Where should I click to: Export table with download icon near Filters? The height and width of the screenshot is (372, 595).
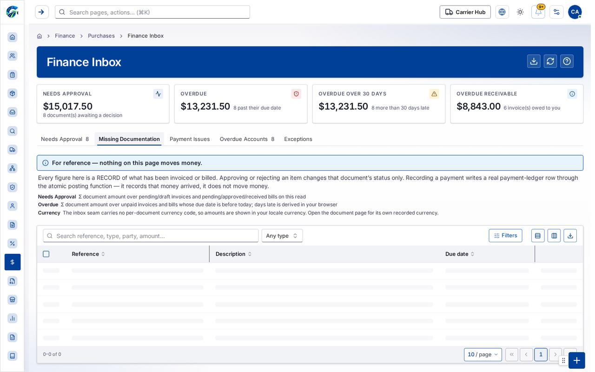570,236
